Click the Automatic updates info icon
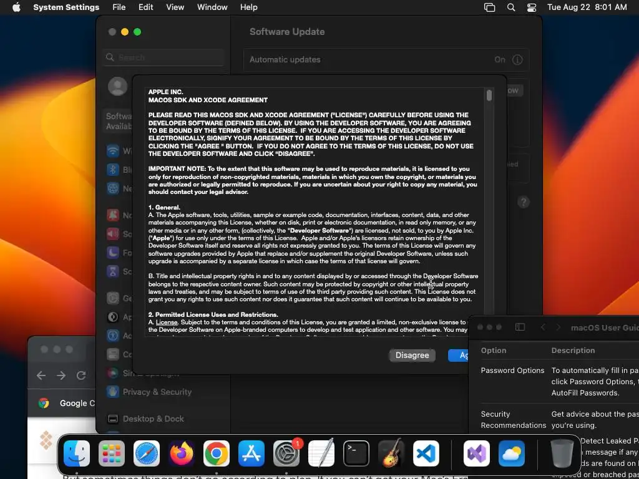The image size is (639, 479). (x=517, y=60)
